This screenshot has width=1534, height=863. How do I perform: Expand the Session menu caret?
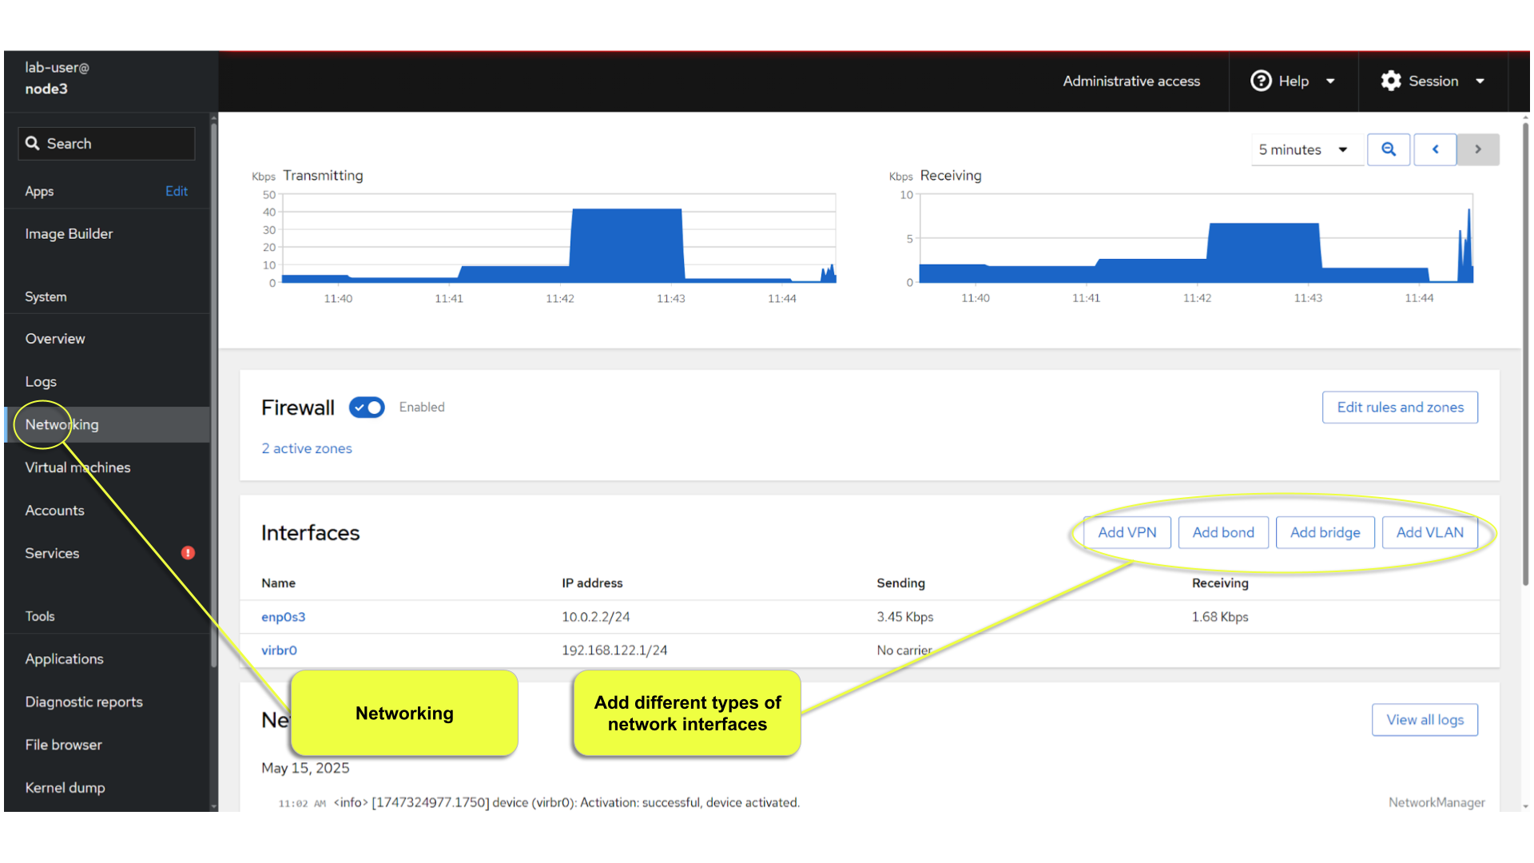pyautogui.click(x=1480, y=82)
